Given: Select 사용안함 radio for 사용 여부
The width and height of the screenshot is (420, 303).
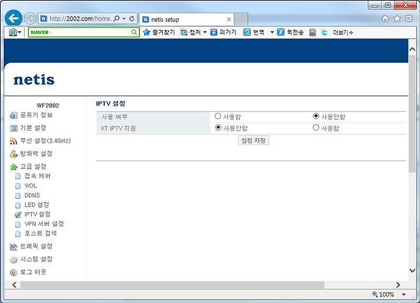Looking at the screenshot, I should pyautogui.click(x=316, y=116).
